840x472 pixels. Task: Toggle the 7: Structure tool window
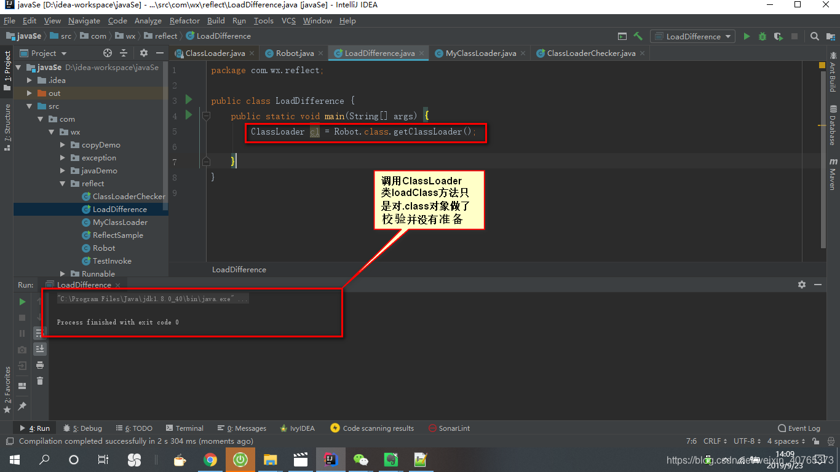(7, 126)
